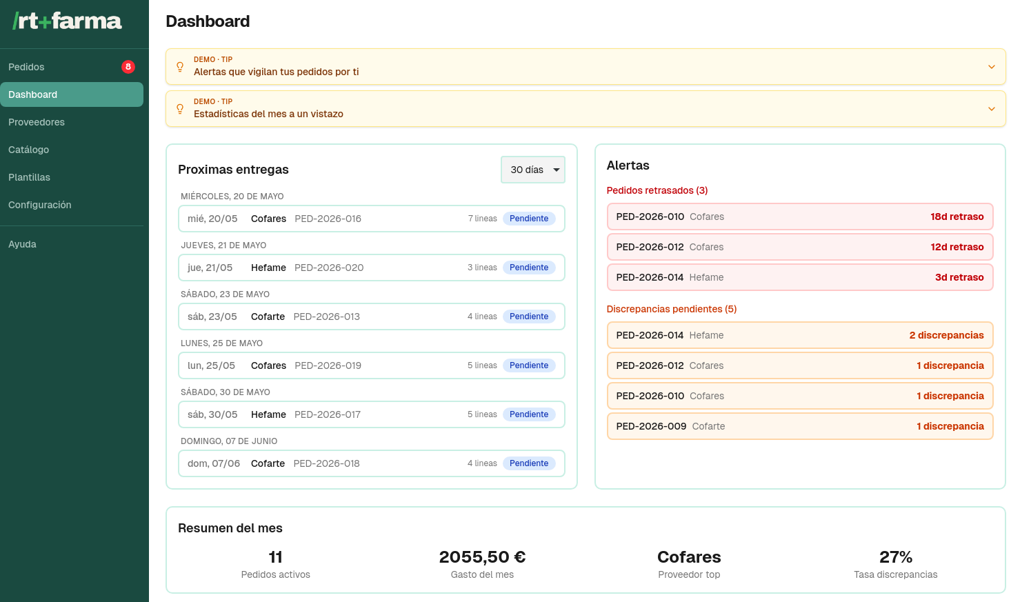Go to Proveedores section
The width and height of the screenshot is (1011, 602).
click(x=72, y=122)
